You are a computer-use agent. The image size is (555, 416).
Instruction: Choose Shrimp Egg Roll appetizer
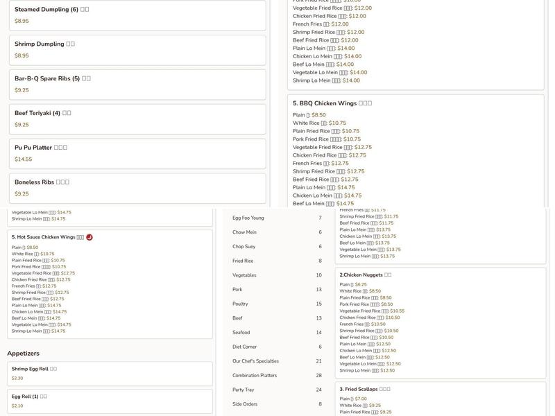(109, 373)
